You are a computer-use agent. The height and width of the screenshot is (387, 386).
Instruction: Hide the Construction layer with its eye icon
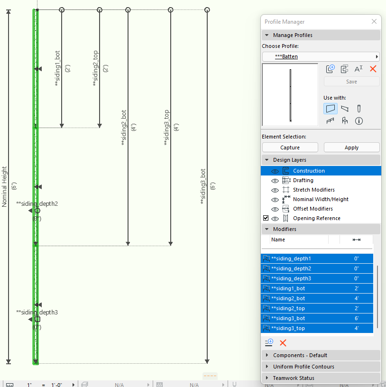click(275, 171)
